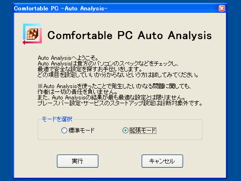Click the 最適で安全な設定を探す sentence
The image size is (241, 181).
(x=90, y=69)
